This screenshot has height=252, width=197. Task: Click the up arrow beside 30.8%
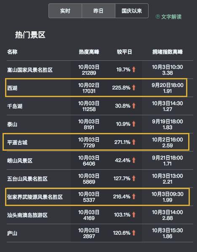[134, 106]
